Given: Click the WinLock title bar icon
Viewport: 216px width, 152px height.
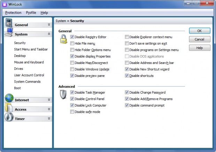Looking at the screenshot, I should point(5,4).
